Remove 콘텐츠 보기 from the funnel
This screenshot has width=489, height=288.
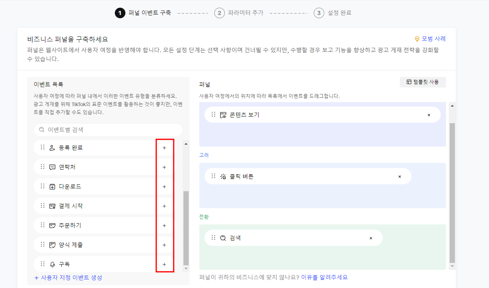[x=429, y=115]
